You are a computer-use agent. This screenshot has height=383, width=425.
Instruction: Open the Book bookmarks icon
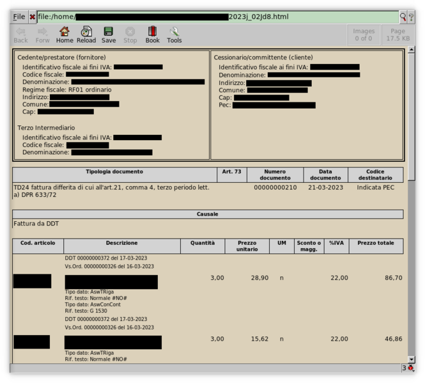tap(152, 35)
